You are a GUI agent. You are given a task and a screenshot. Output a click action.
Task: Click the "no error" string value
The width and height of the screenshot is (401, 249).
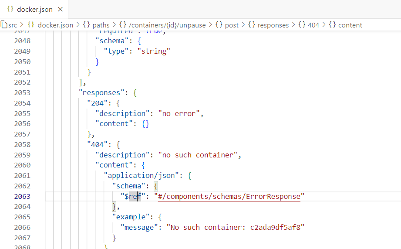pyautogui.click(x=179, y=113)
